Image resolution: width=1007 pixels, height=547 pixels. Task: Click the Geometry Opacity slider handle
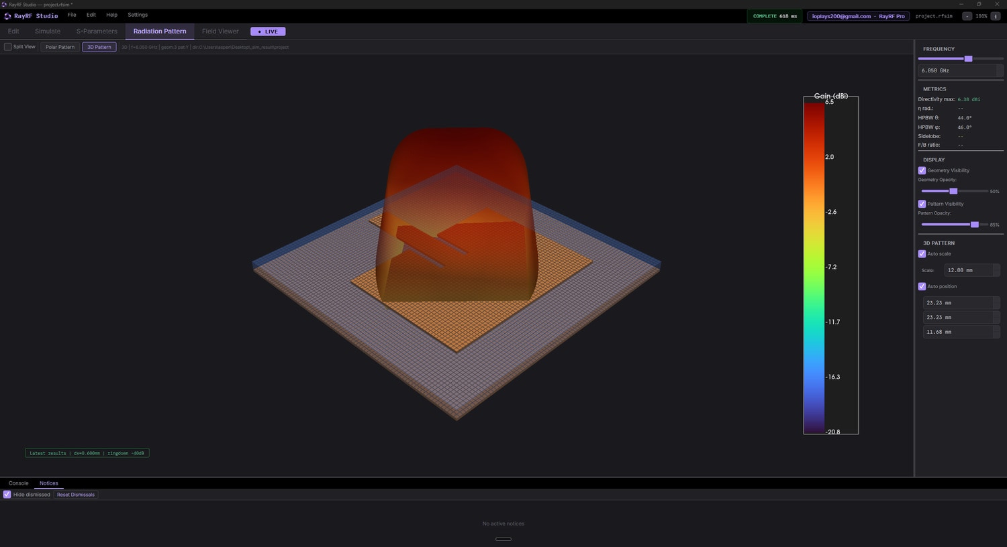(x=953, y=191)
